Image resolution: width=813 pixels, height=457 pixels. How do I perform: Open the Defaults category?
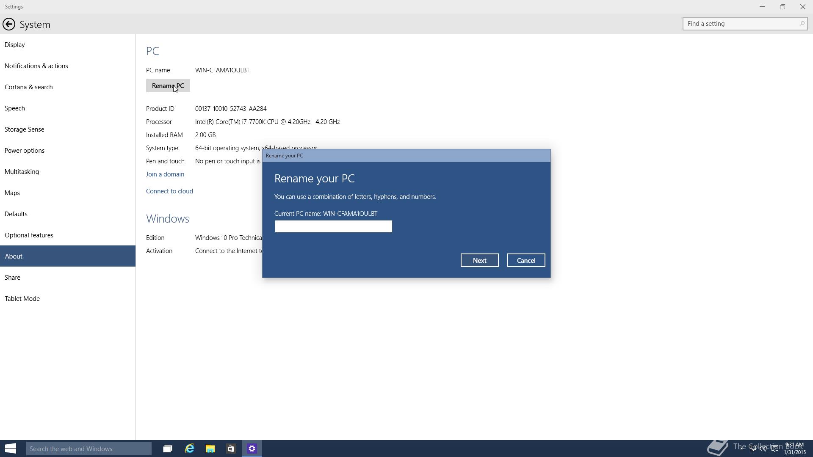68,214
